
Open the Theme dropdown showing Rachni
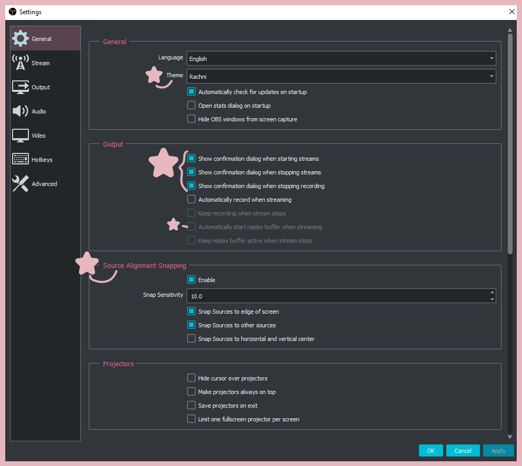pos(341,76)
